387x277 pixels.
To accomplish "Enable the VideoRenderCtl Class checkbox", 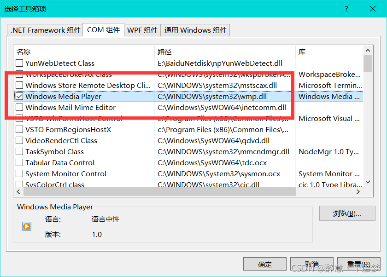I will click(19, 140).
